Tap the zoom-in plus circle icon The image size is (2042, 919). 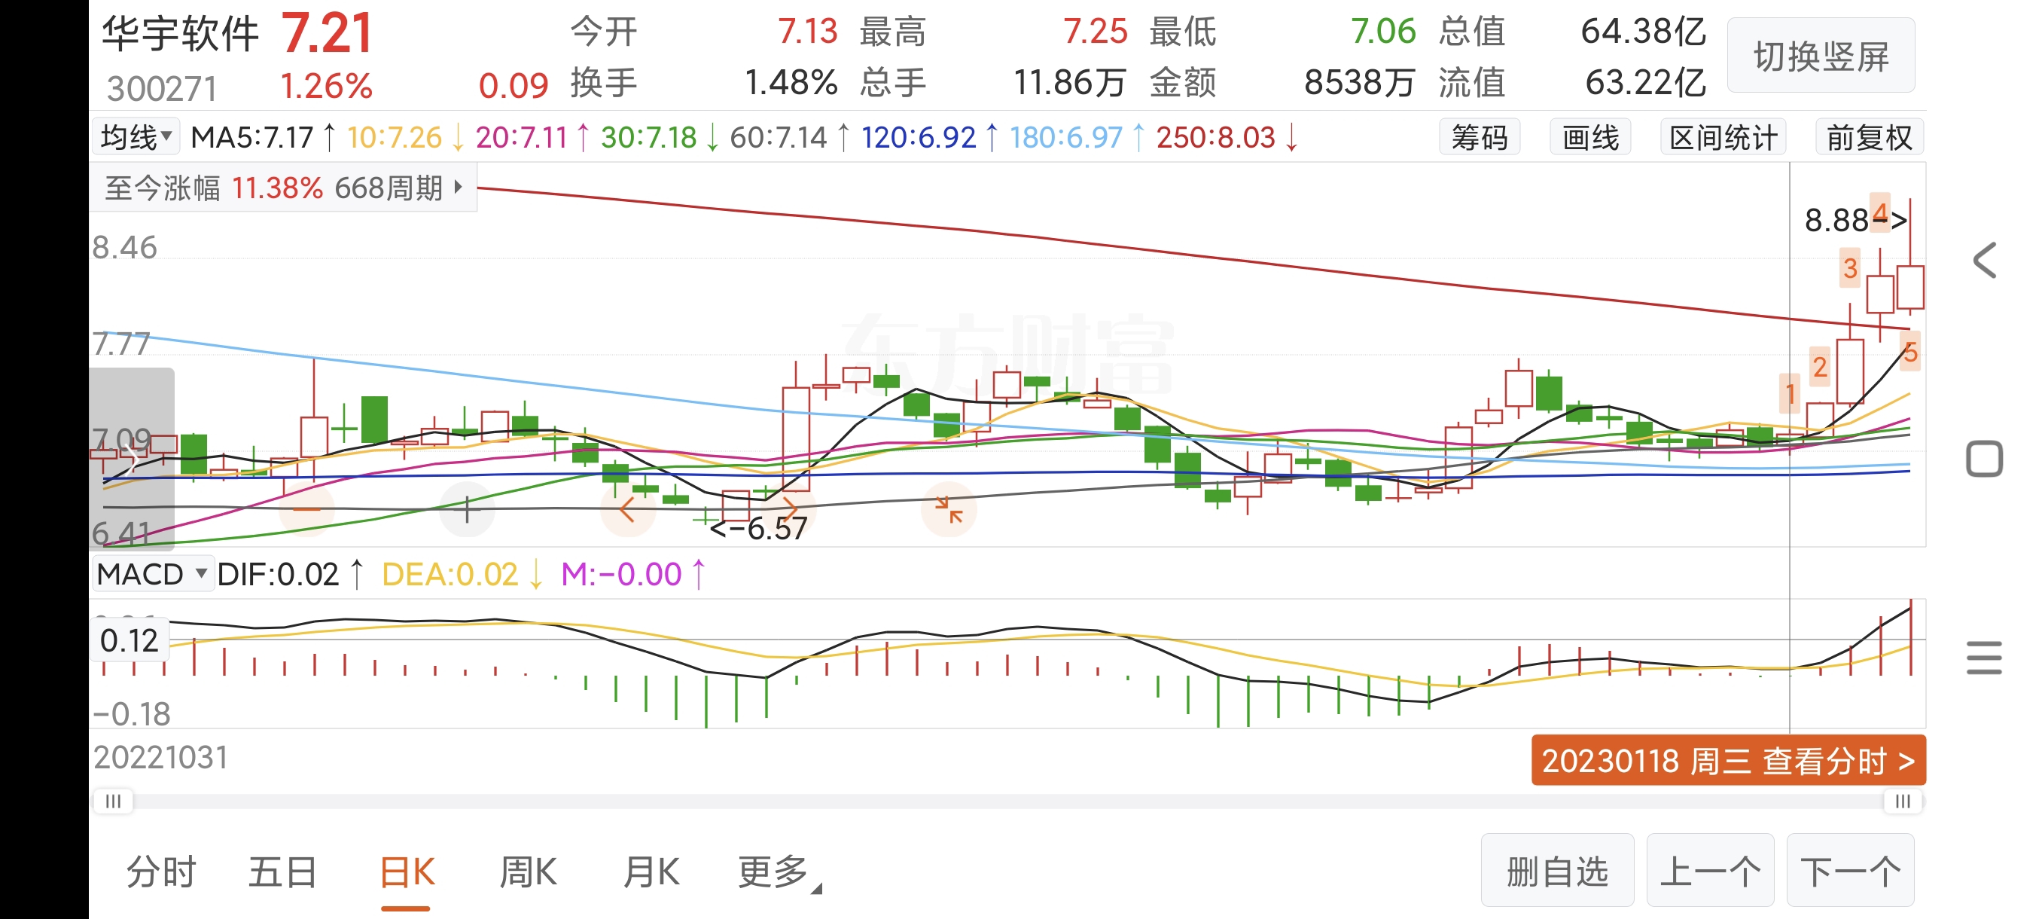tap(467, 509)
